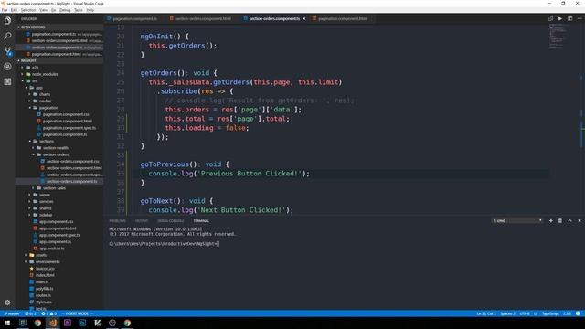Click Spaces: 2 indentation in status bar
Image resolution: width=585 pixels, height=329 pixels.
tap(508, 313)
